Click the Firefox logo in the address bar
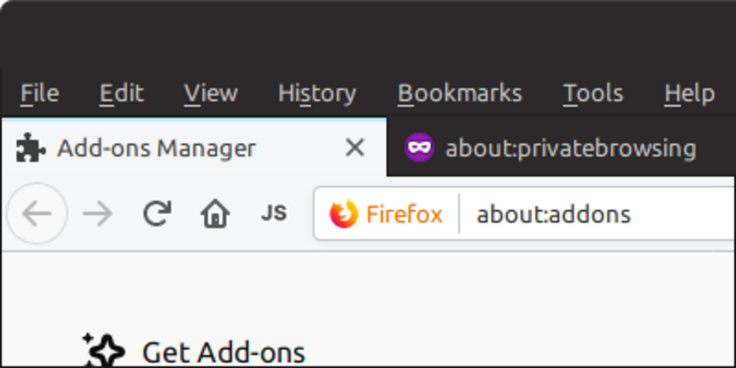The width and height of the screenshot is (736, 368). [x=343, y=213]
